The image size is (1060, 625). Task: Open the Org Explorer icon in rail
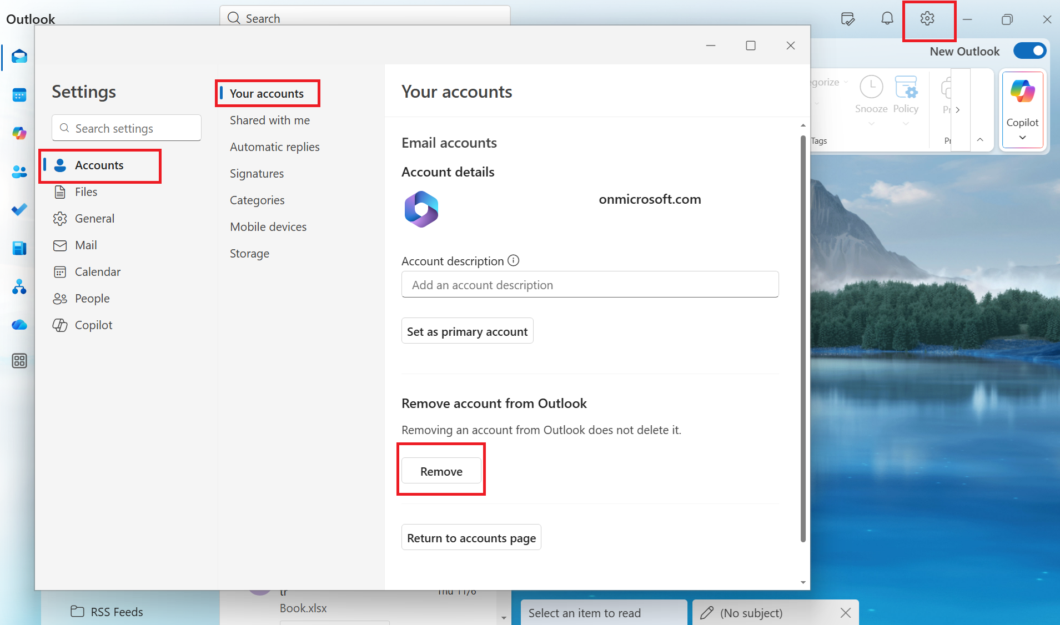[x=19, y=286]
